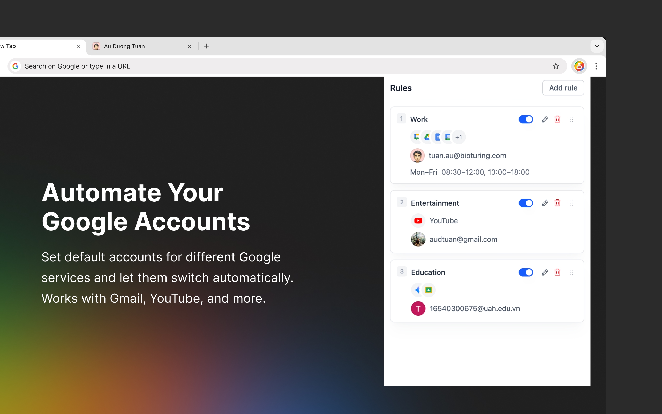Open the tab search dropdown chevron

(x=597, y=46)
